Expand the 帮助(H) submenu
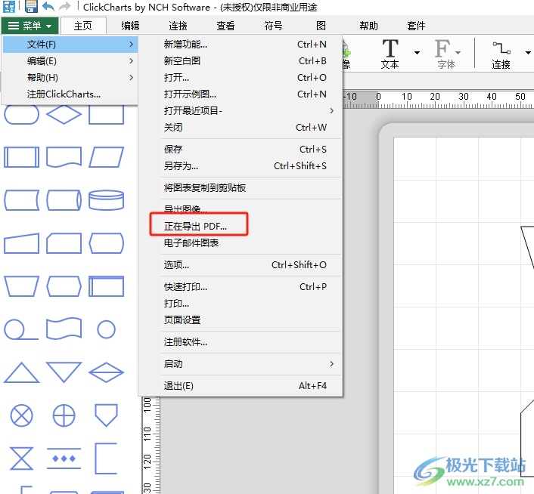This screenshot has width=534, height=494. pyautogui.click(x=70, y=78)
